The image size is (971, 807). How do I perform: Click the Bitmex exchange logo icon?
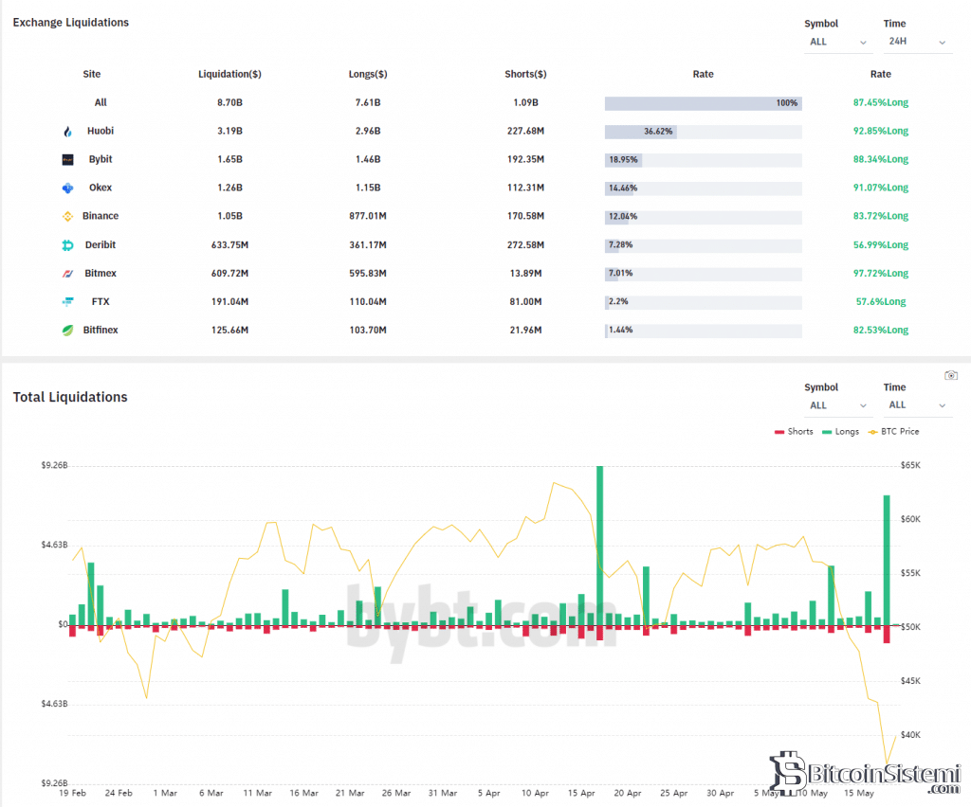click(67, 274)
